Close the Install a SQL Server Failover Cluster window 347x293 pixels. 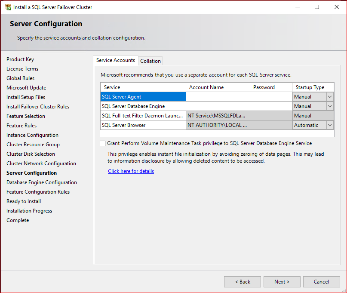[x=337, y=7]
